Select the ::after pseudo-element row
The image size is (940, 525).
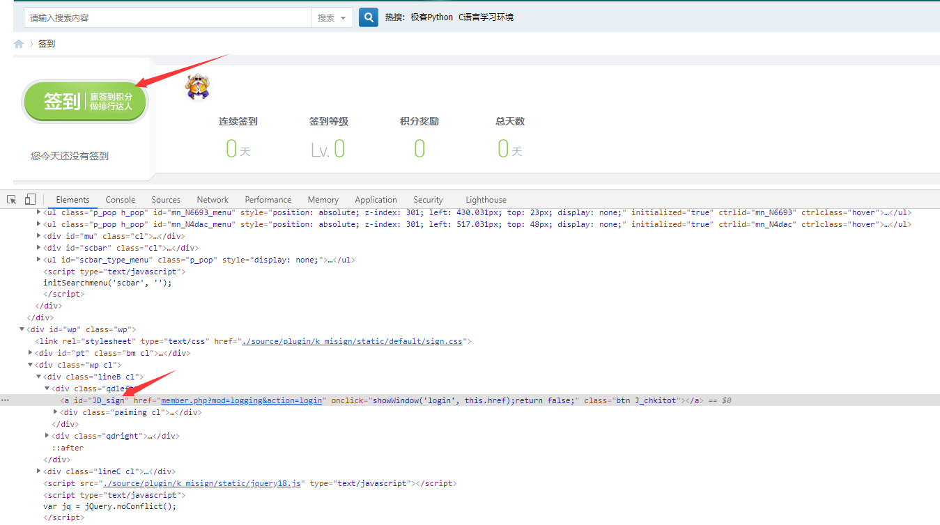pyautogui.click(x=68, y=448)
